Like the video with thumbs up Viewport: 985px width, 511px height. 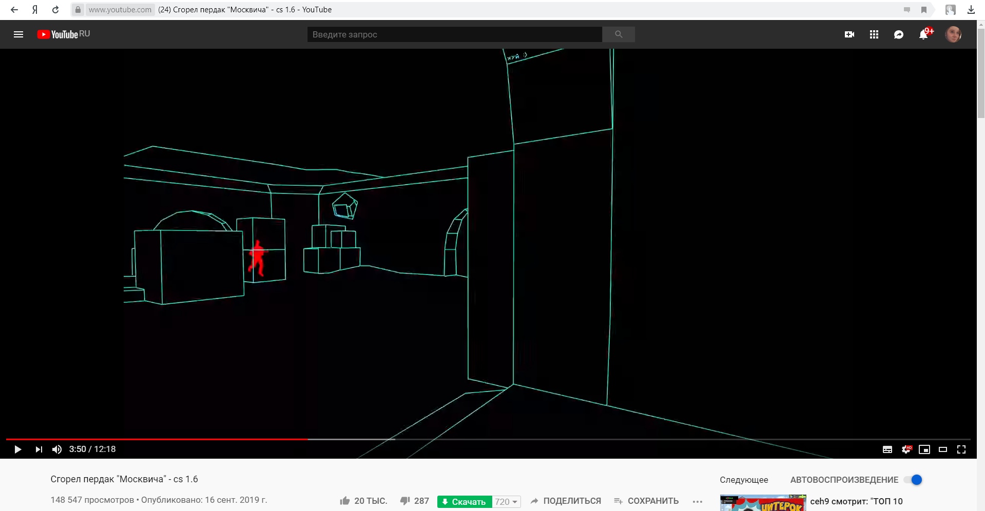pos(345,501)
